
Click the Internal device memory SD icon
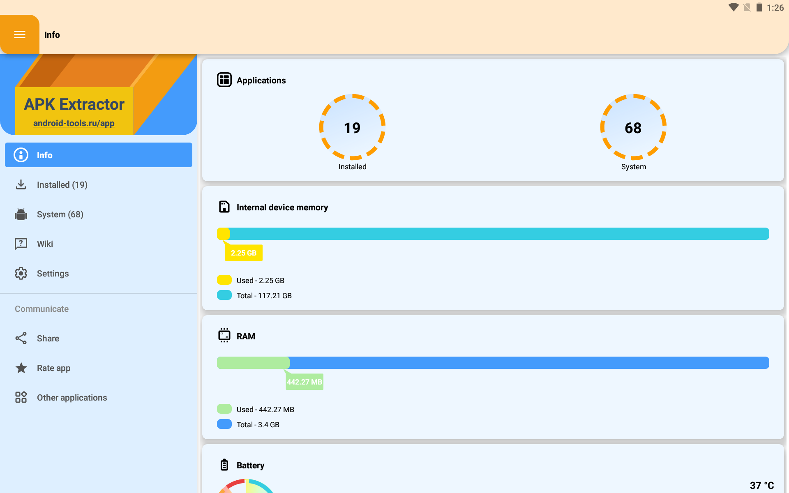click(x=224, y=207)
